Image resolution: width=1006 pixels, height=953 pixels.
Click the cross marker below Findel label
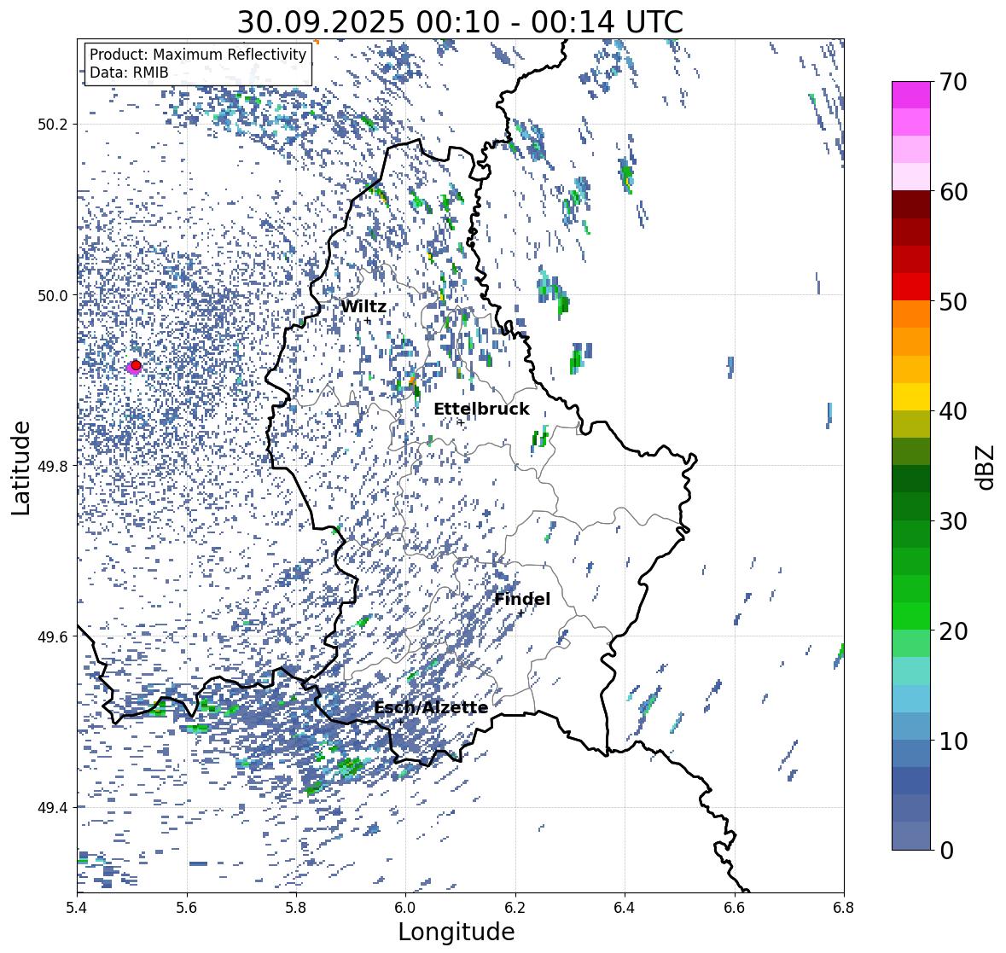521,613
